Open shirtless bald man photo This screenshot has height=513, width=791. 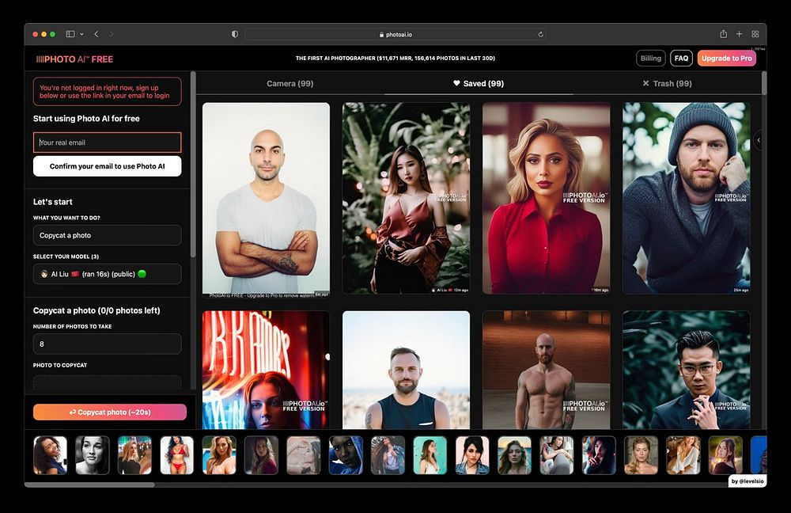(x=547, y=370)
